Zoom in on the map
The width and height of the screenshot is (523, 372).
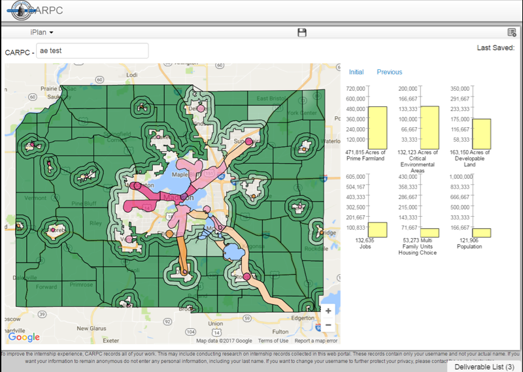pos(328,311)
